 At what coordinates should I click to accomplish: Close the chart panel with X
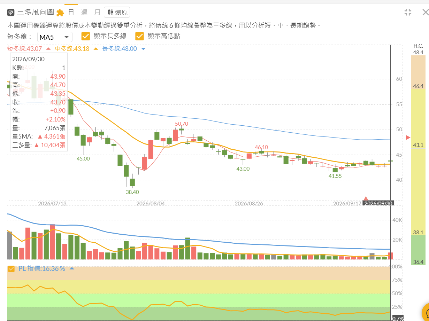(425, 13)
